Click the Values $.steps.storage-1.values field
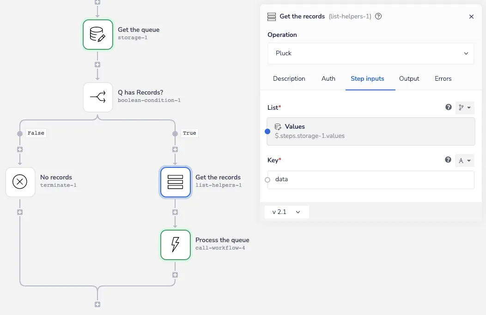 [x=371, y=131]
